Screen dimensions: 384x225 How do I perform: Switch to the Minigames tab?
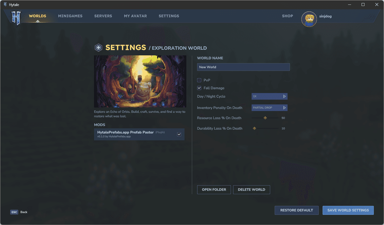(x=70, y=16)
